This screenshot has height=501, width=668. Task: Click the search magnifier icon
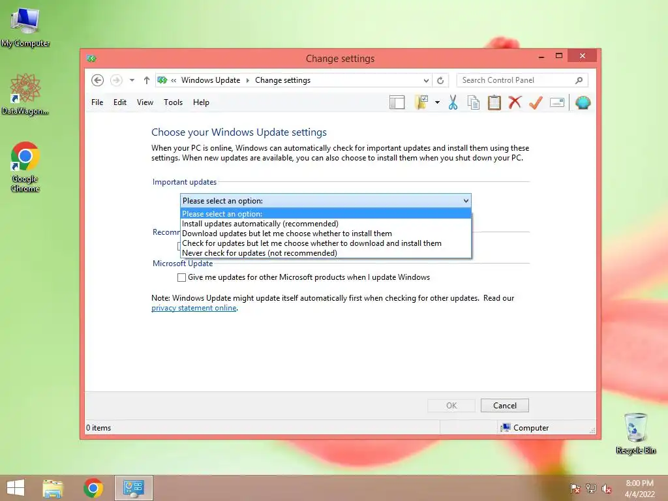(x=579, y=80)
